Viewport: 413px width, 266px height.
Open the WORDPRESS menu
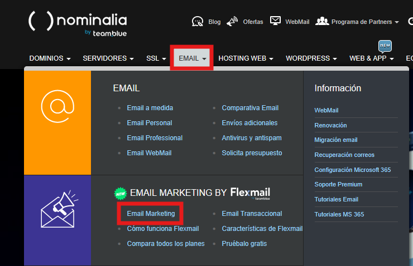click(x=311, y=58)
